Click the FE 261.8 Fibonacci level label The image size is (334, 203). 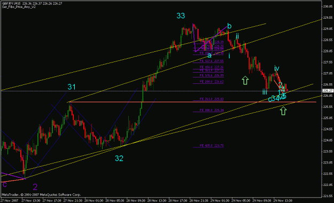[212, 99]
